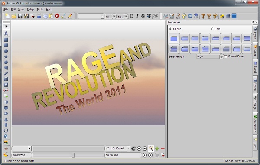Screen dimensions: 260x165
Task: Save document with the floppy disk icon
Action: [x=20, y=16]
